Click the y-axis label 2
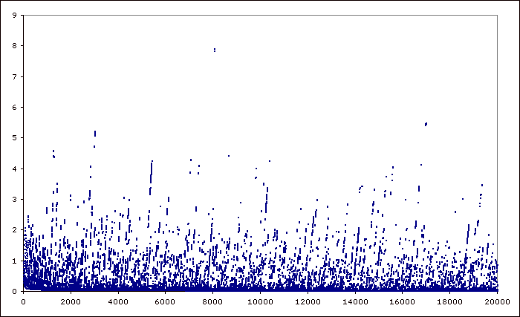 [x=14, y=230]
